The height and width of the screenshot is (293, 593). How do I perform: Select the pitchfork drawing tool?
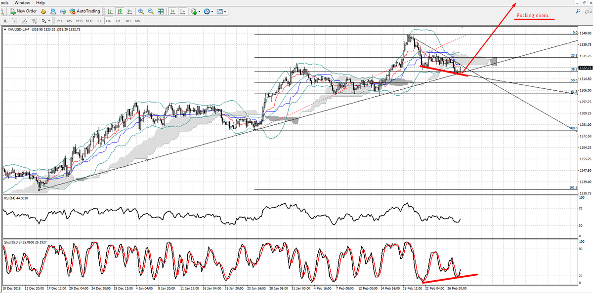[35, 21]
